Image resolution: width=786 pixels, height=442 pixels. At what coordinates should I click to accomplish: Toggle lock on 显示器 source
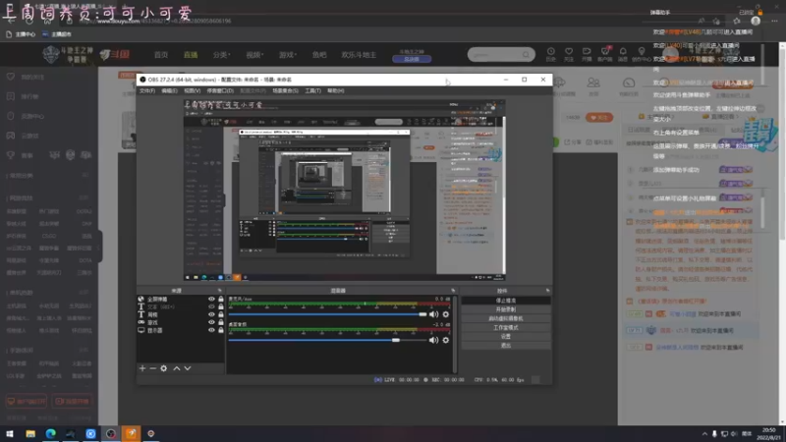coord(220,330)
